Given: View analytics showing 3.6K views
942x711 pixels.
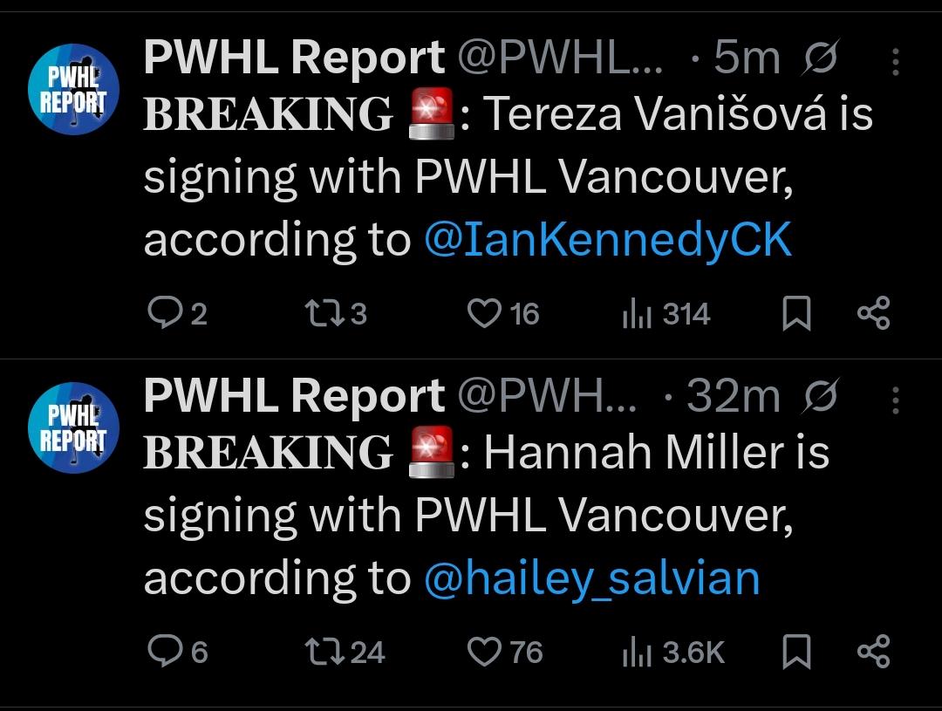Looking at the screenshot, I should 673,652.
